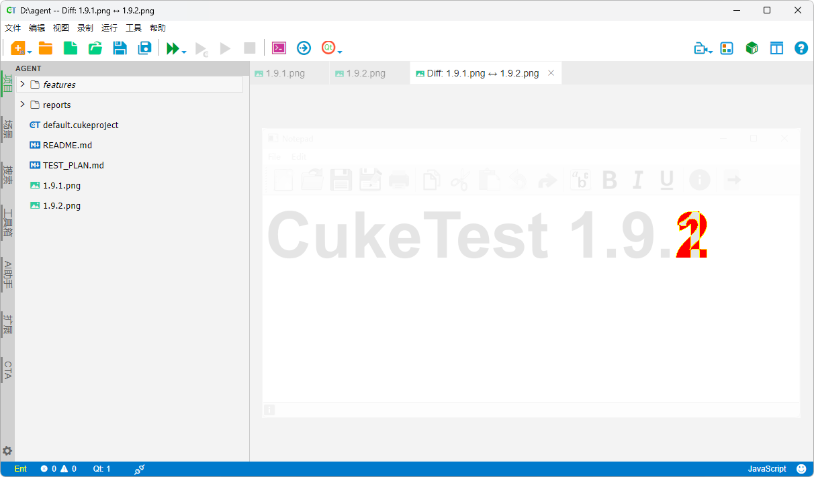The height and width of the screenshot is (477, 814).
Task: Click the new JS project icon
Action: click(x=17, y=48)
